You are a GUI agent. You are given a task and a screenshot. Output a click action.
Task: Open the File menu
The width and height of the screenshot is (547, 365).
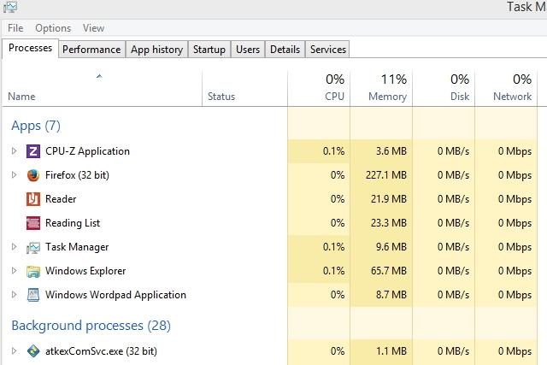click(x=15, y=28)
